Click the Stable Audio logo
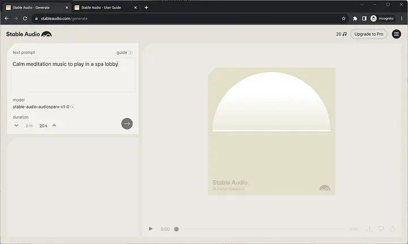 coord(29,34)
